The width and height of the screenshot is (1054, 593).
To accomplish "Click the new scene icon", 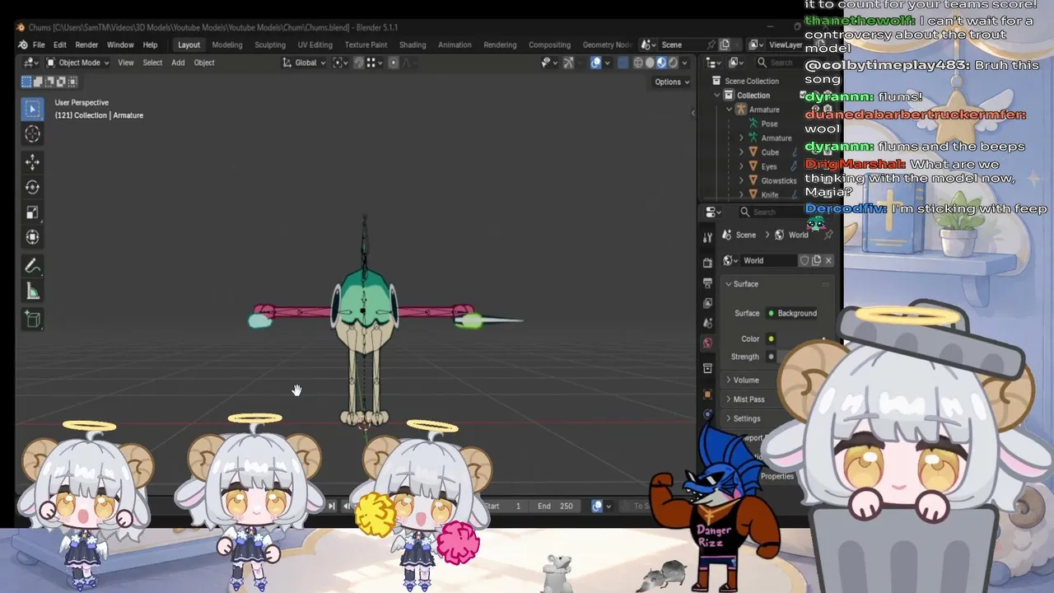I will 725,44.
